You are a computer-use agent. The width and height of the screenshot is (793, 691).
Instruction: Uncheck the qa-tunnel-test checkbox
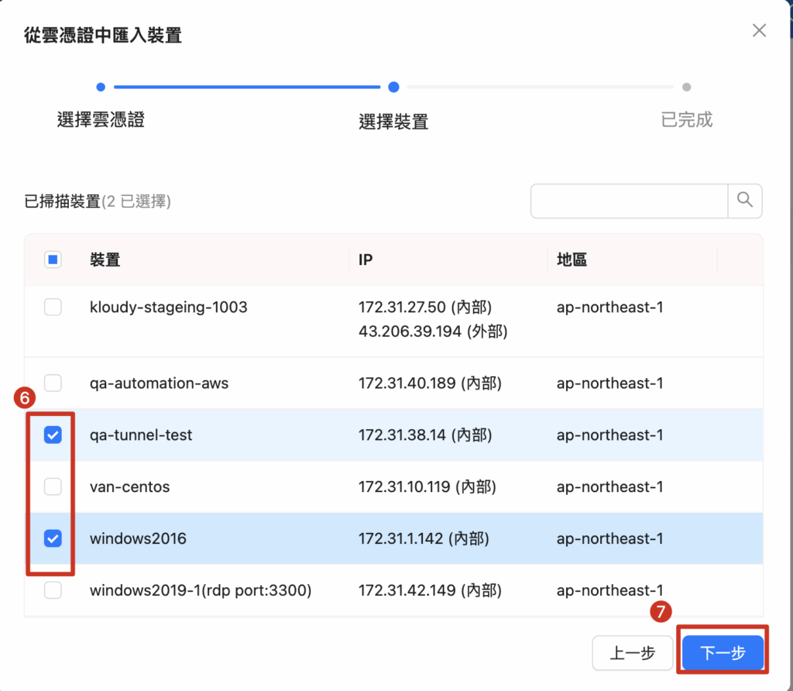point(53,435)
